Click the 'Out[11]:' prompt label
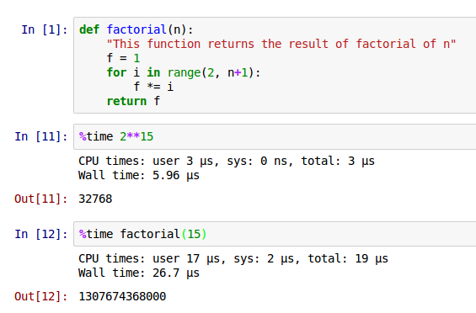This screenshot has width=476, height=313. coord(41,199)
